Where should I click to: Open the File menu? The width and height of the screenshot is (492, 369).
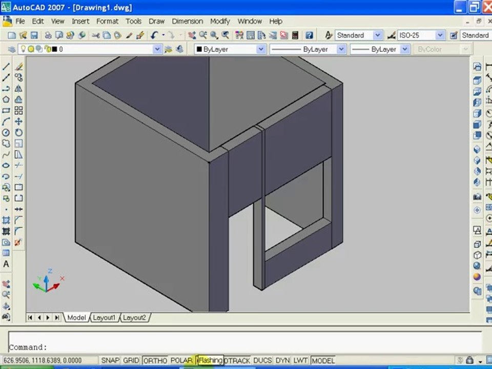20,22
